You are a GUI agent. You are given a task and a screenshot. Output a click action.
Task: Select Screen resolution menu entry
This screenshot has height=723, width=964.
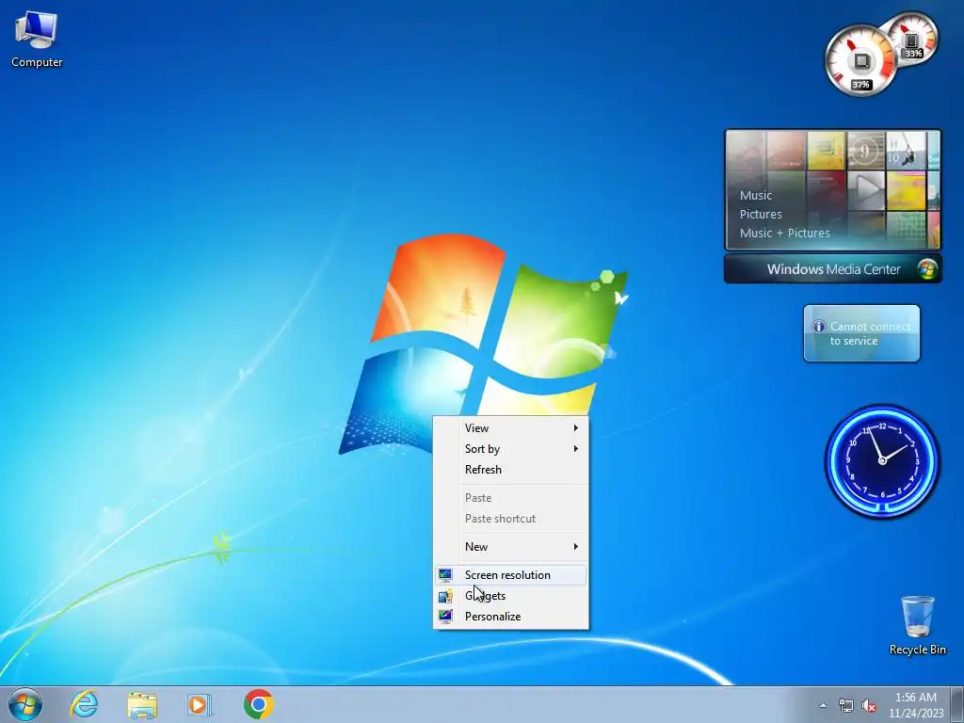[510, 575]
